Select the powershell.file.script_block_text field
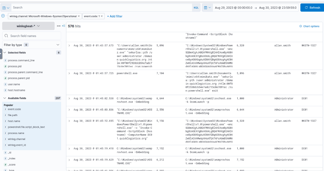 point(26,127)
